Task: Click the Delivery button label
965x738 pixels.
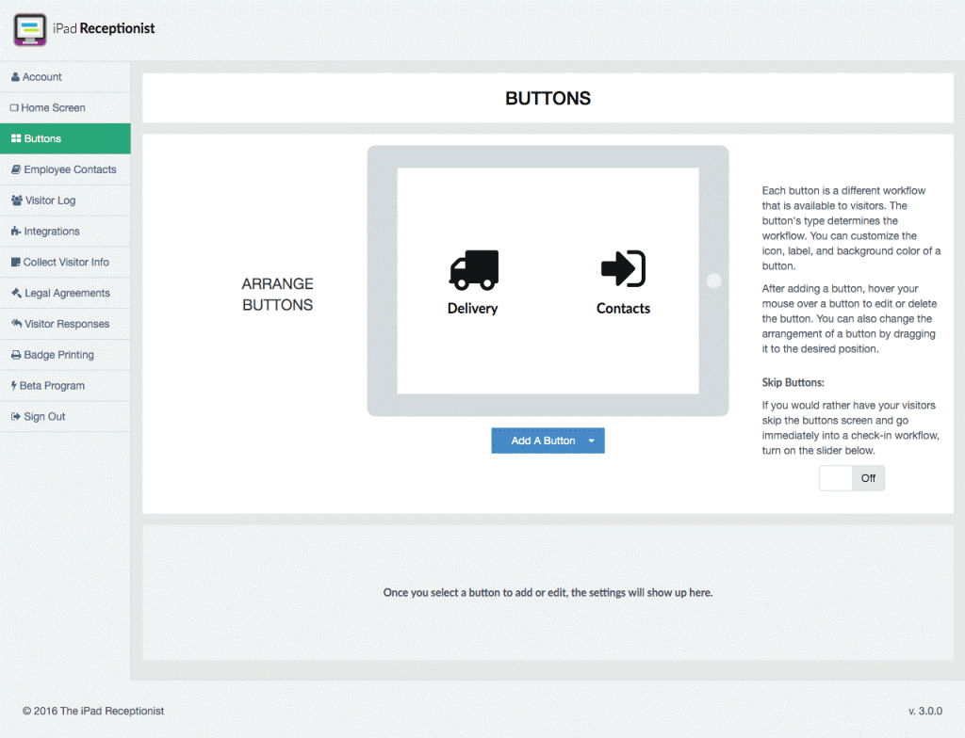Action: point(473,309)
